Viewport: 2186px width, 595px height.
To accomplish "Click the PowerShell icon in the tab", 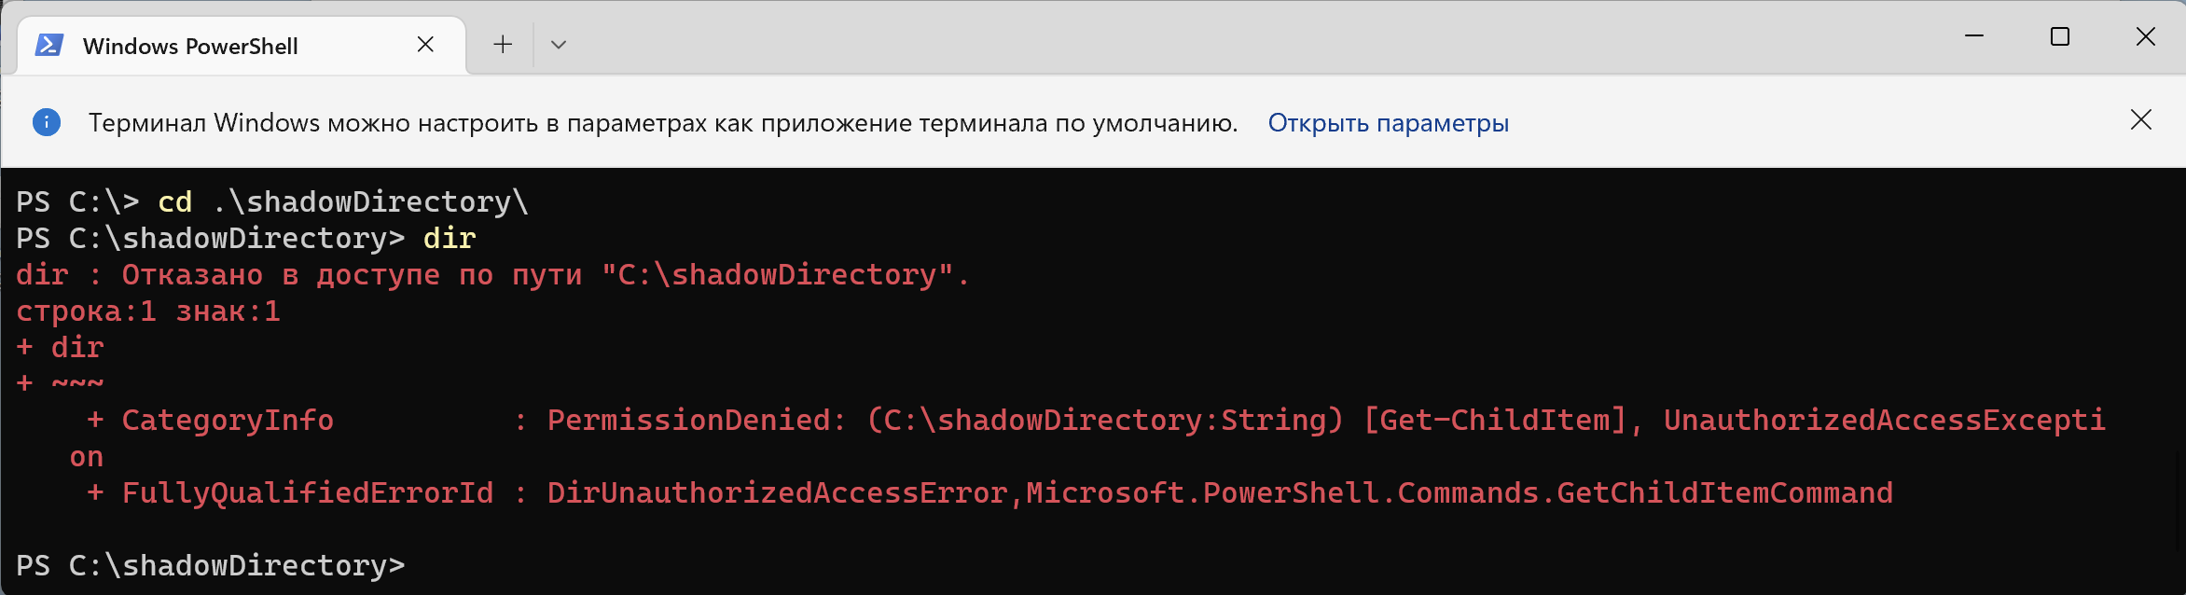I will [48, 45].
